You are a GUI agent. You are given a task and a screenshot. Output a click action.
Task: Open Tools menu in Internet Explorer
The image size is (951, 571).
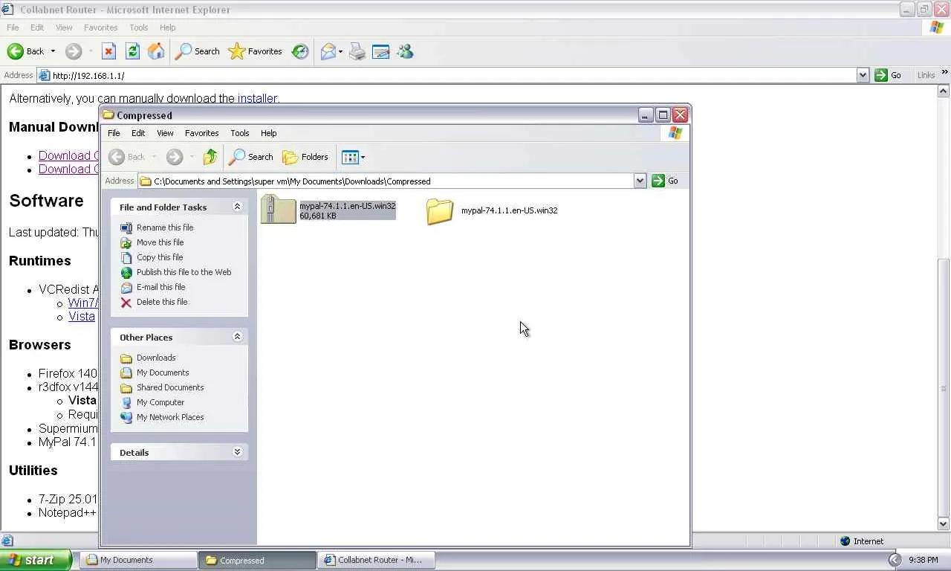point(139,28)
